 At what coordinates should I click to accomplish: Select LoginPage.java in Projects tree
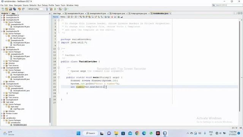pos(19,109)
